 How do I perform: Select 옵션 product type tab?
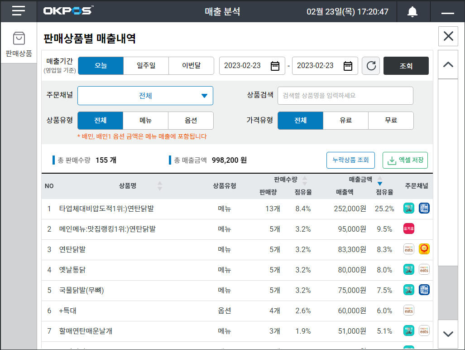pyautogui.click(x=191, y=121)
